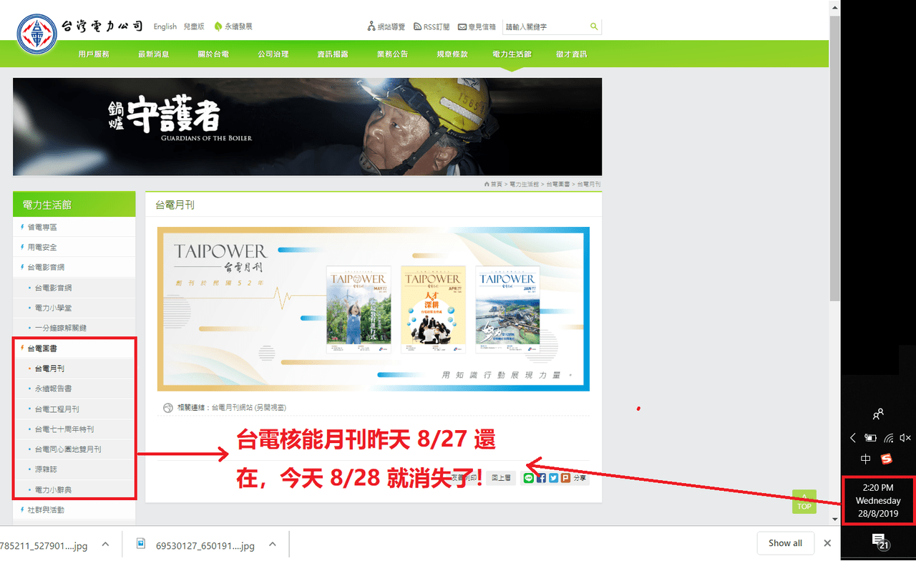The height and width of the screenshot is (561, 916).
Task: Open options for the 785211 jpg download
Action: click(x=105, y=545)
